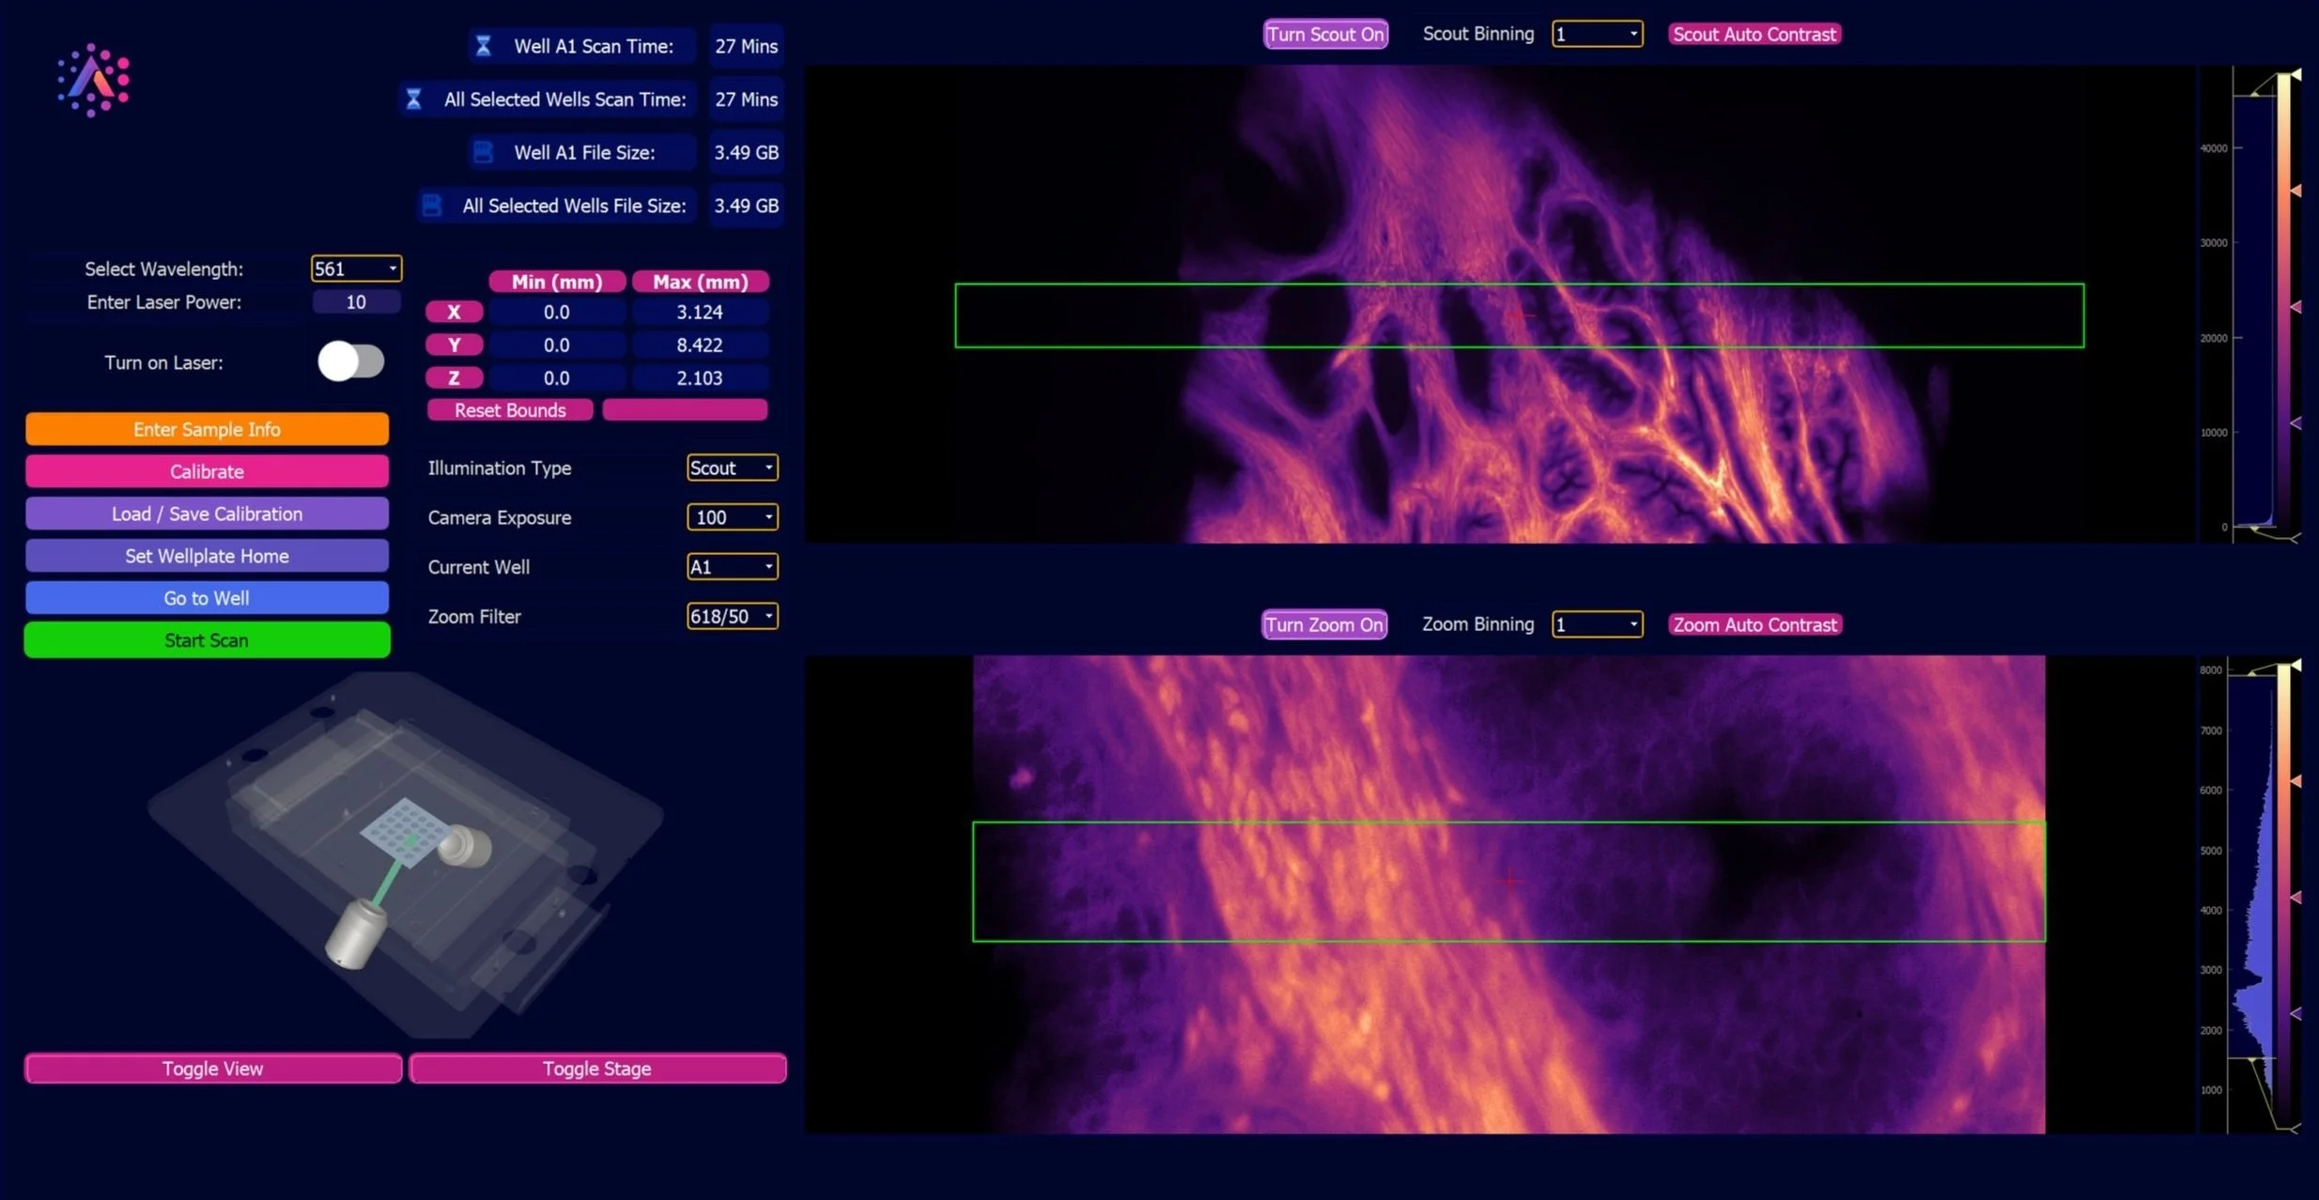Click the Well A1 File Size value 3.49 GB
Image resolution: width=2319 pixels, height=1200 pixels.
(747, 152)
